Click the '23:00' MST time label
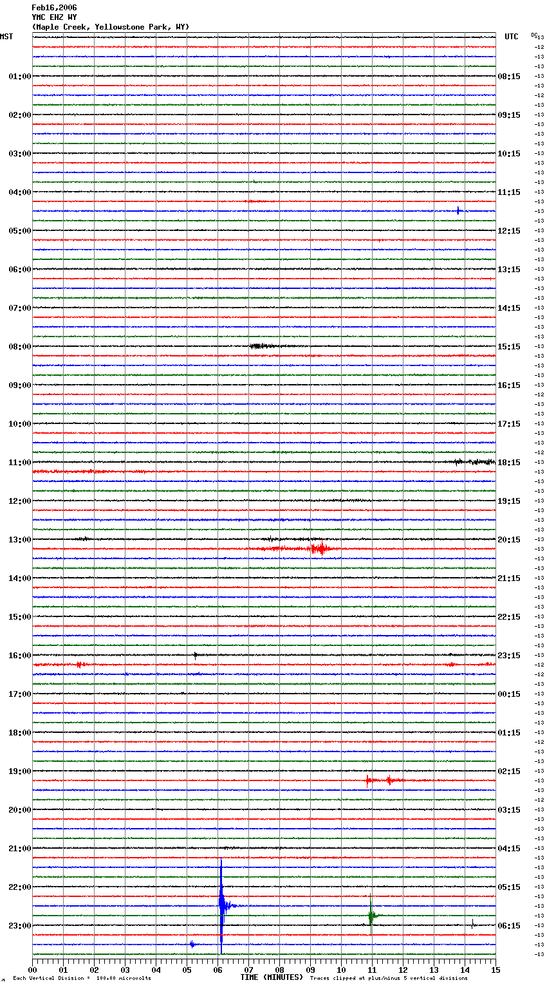Image resolution: width=547 pixels, height=987 pixels. [19, 926]
